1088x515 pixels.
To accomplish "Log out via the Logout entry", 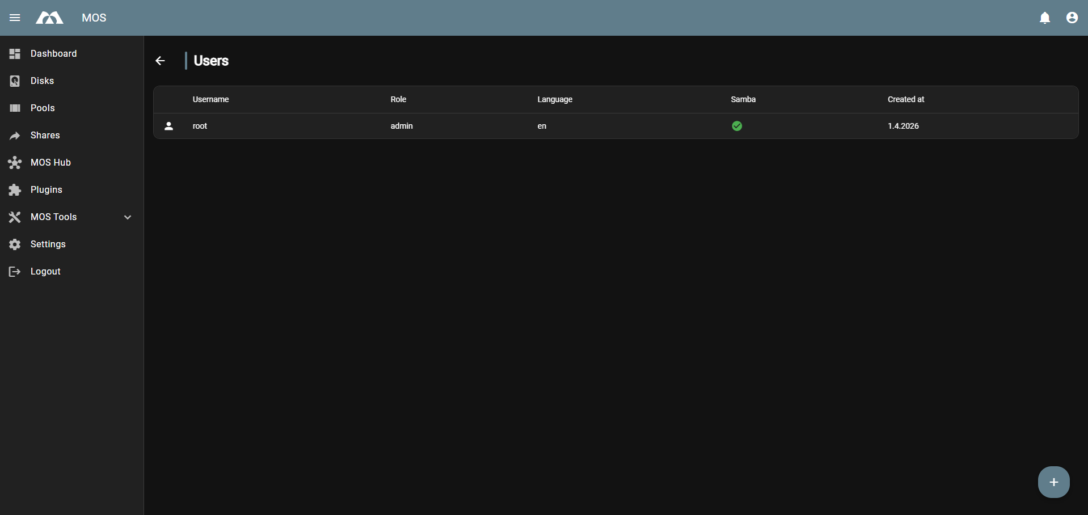I will point(45,272).
